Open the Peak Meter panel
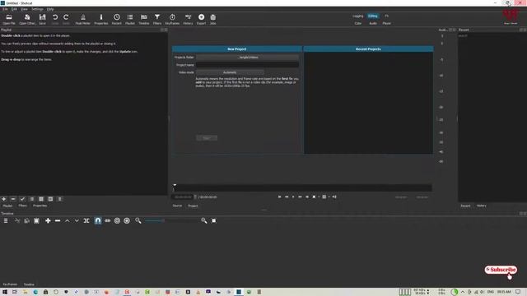This screenshot has height=296, width=527. tap(82, 19)
